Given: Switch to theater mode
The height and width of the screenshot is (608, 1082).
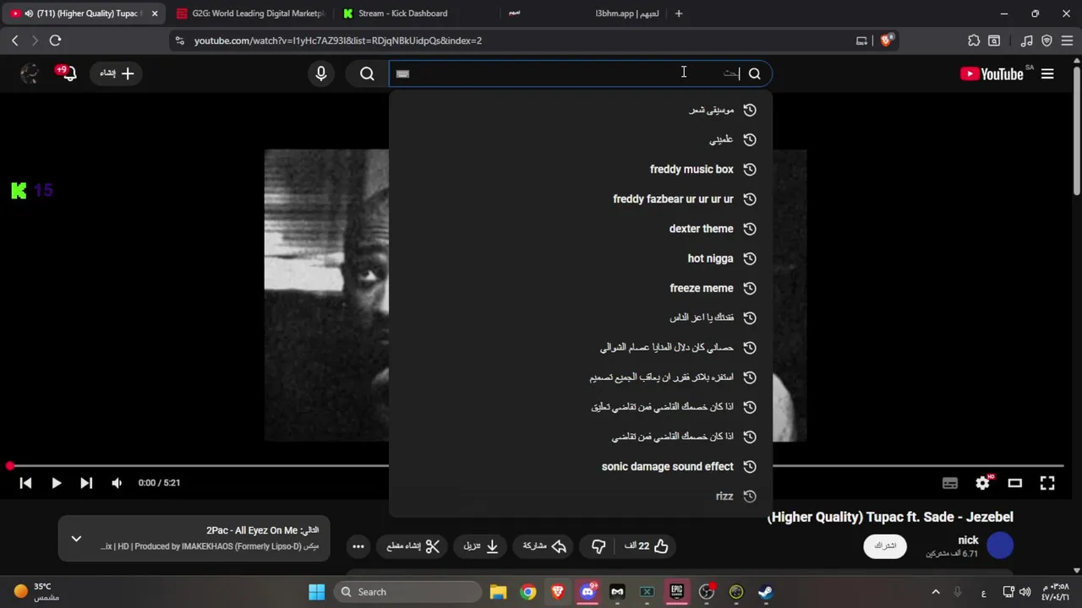Looking at the screenshot, I should [x=1015, y=483].
